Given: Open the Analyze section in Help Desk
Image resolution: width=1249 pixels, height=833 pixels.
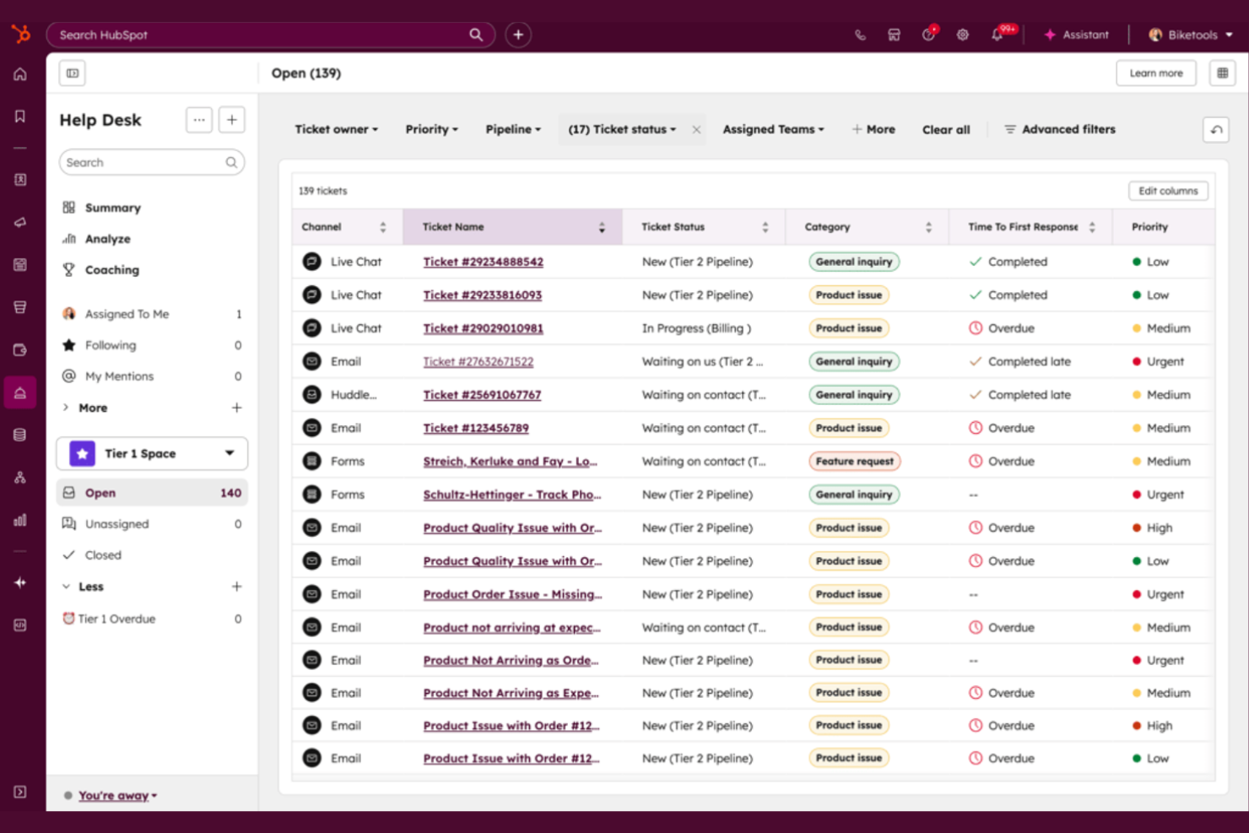Looking at the screenshot, I should point(107,239).
